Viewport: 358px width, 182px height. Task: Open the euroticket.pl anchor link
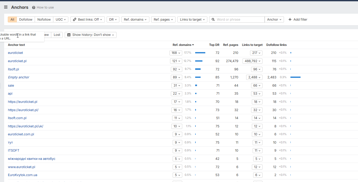17,61
